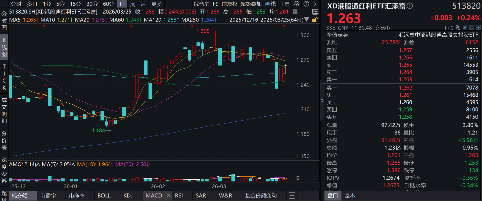Open 净值走势 link
This screenshot has height=201, width=482.
337,35
